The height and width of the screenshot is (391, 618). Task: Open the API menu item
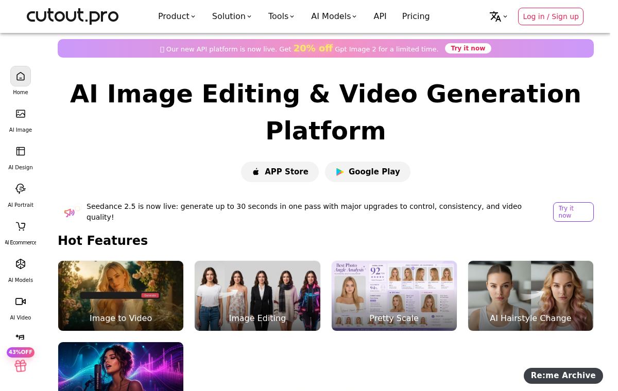380,16
